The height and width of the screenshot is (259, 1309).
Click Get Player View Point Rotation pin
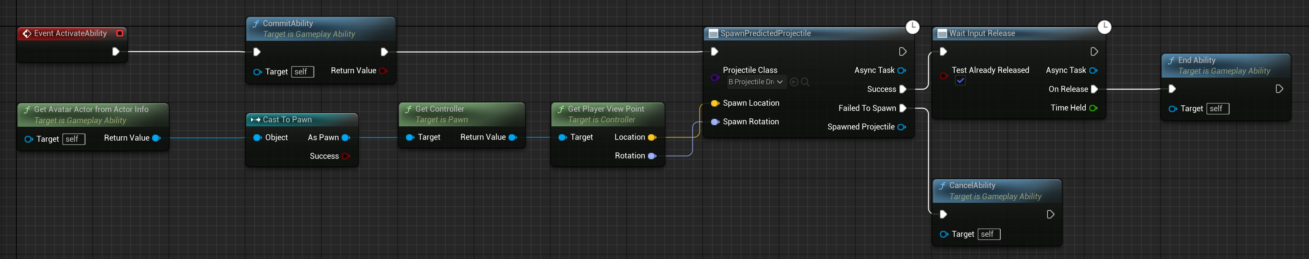click(652, 156)
